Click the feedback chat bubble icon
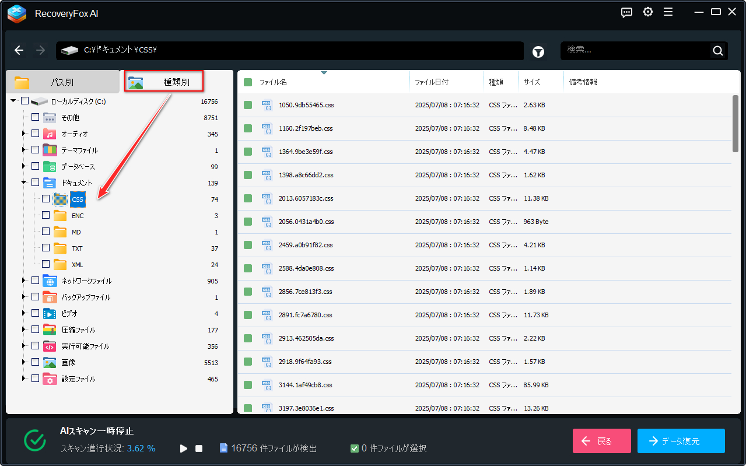Screen dimensions: 746x466 [627, 12]
